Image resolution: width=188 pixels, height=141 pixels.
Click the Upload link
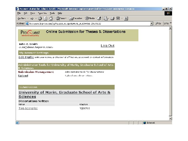click(23, 76)
